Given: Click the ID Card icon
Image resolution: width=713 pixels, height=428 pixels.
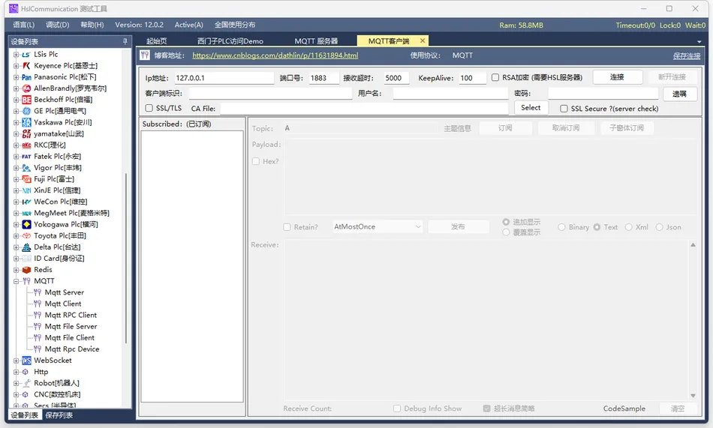Looking at the screenshot, I should point(26,259).
